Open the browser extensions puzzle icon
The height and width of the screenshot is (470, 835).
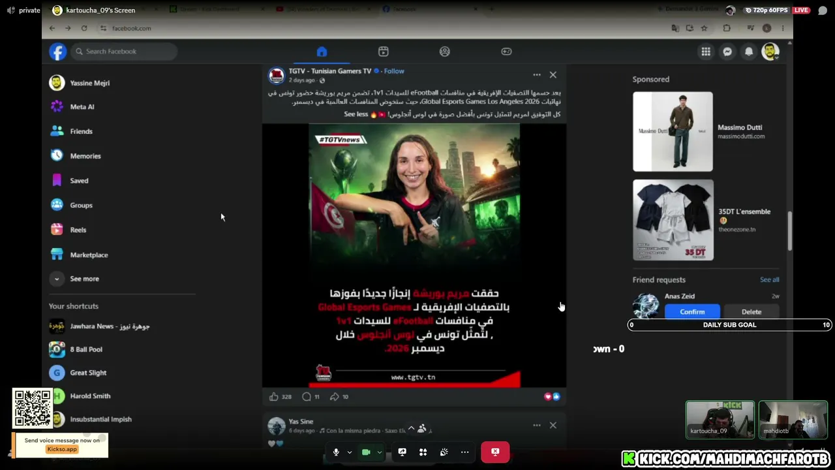click(x=727, y=28)
